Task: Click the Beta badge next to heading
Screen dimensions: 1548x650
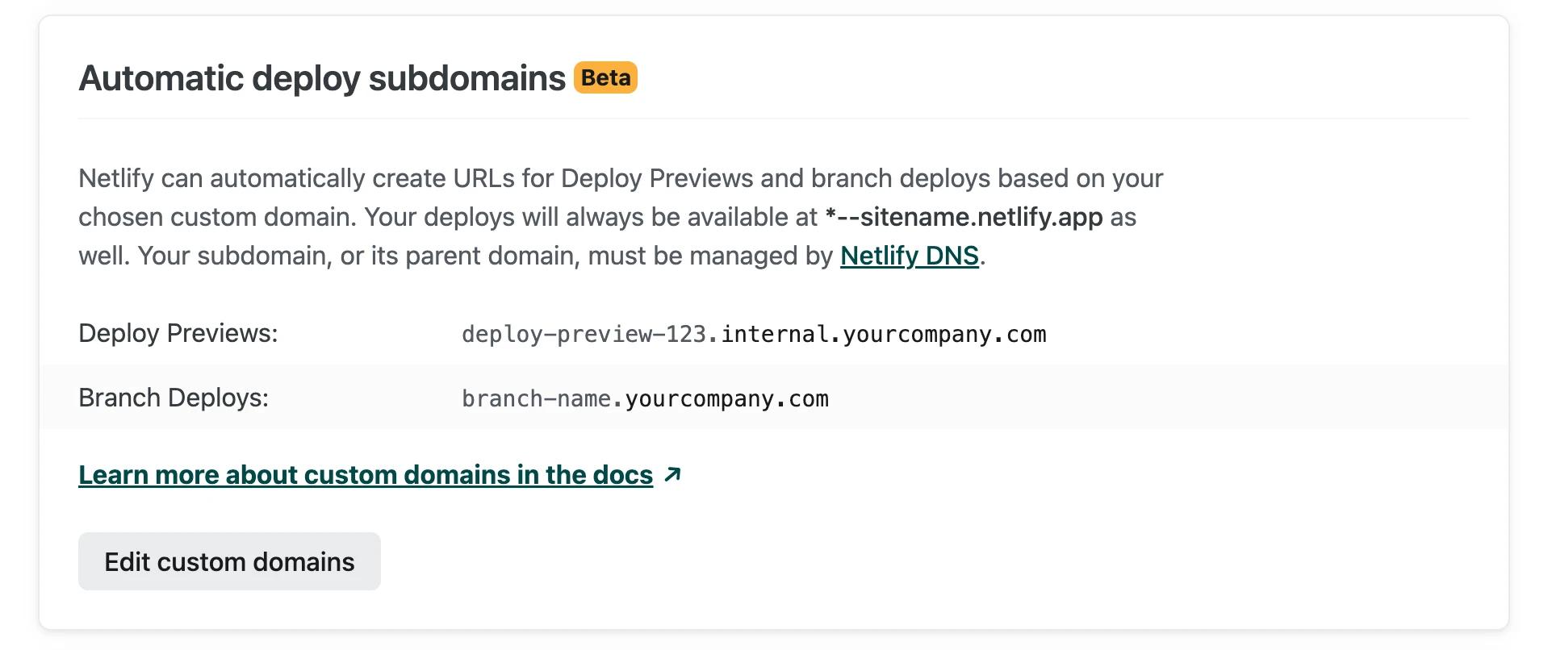Action: [x=605, y=77]
